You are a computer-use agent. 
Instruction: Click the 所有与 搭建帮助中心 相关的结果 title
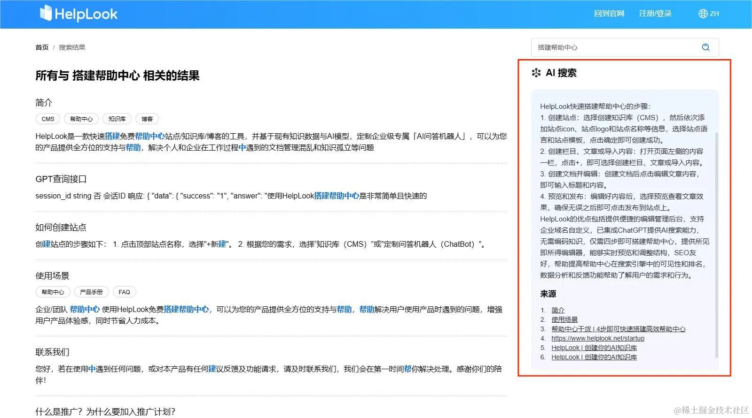click(117, 76)
